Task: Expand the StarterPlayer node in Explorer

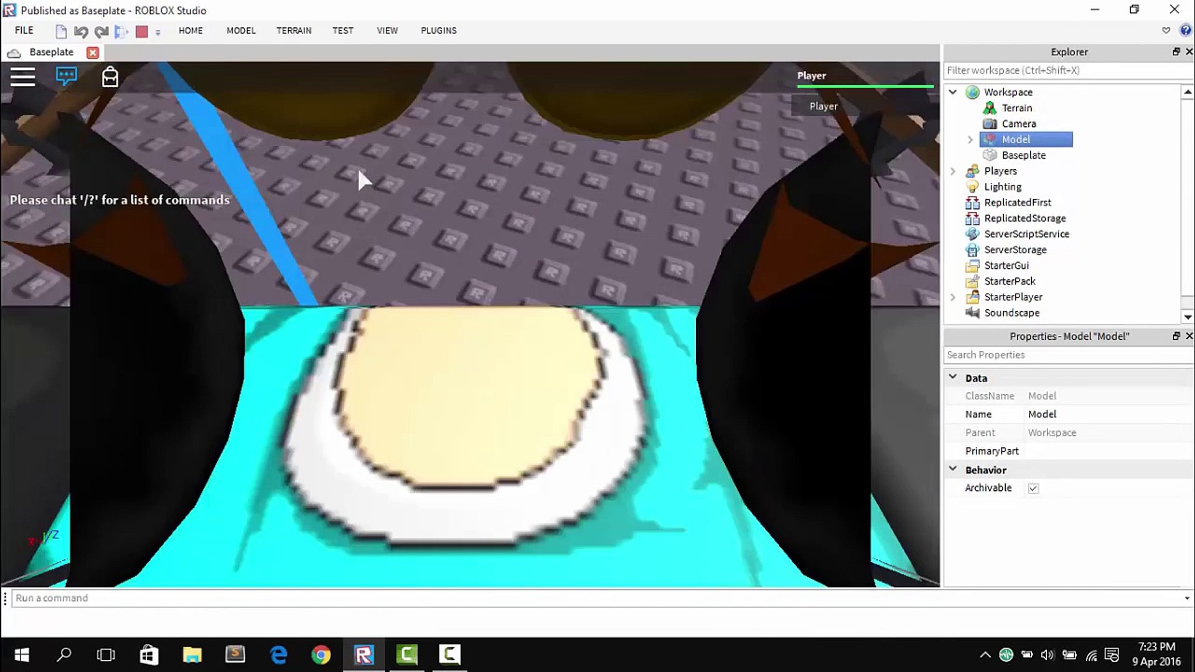Action: click(x=954, y=297)
